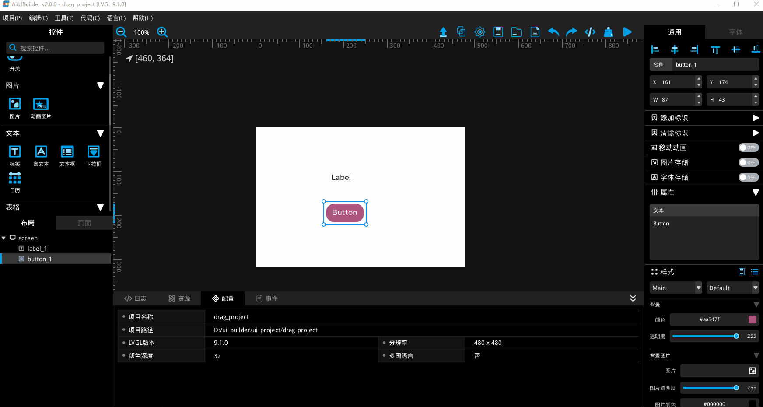Viewport: 763px width, 407px height.
Task: Select the 标签 label widget
Action: click(15, 155)
